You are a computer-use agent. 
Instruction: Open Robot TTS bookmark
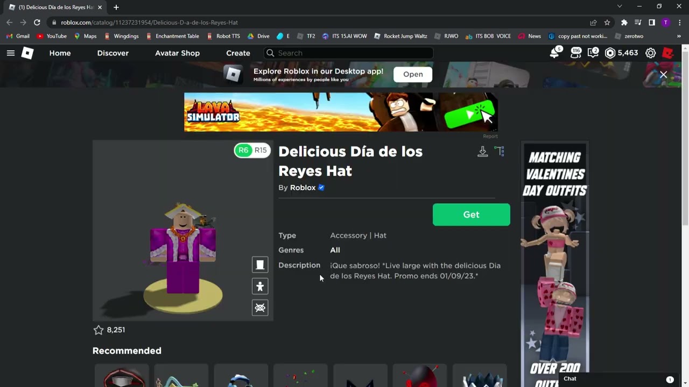(223, 36)
